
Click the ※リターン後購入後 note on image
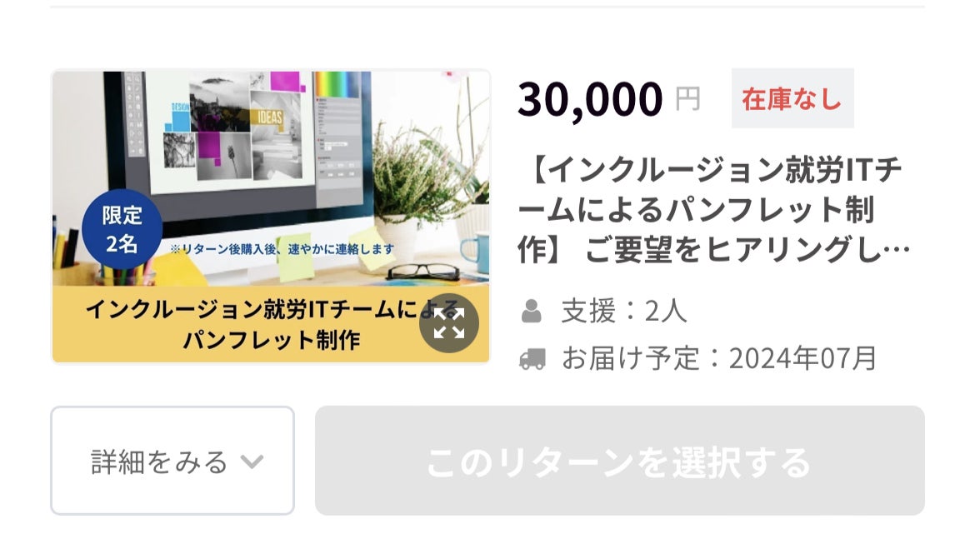point(282,249)
